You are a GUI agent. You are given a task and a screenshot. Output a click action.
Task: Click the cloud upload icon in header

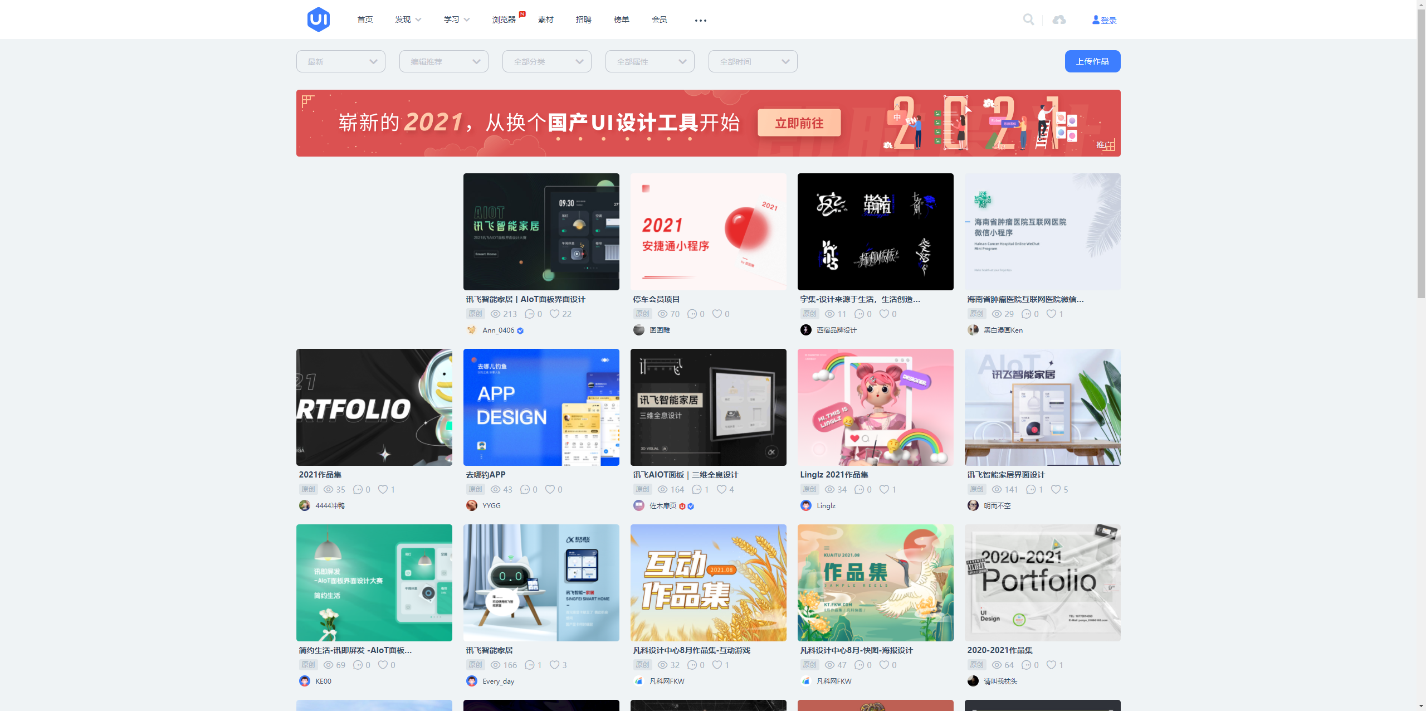coord(1059,20)
